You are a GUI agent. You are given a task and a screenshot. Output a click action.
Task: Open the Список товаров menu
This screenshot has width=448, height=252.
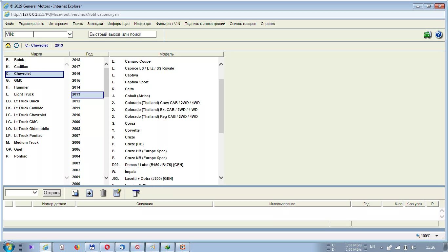(243, 24)
